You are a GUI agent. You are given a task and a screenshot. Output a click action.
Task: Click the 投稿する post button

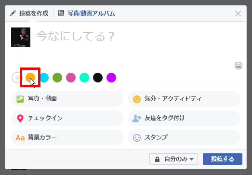[x=223, y=159]
